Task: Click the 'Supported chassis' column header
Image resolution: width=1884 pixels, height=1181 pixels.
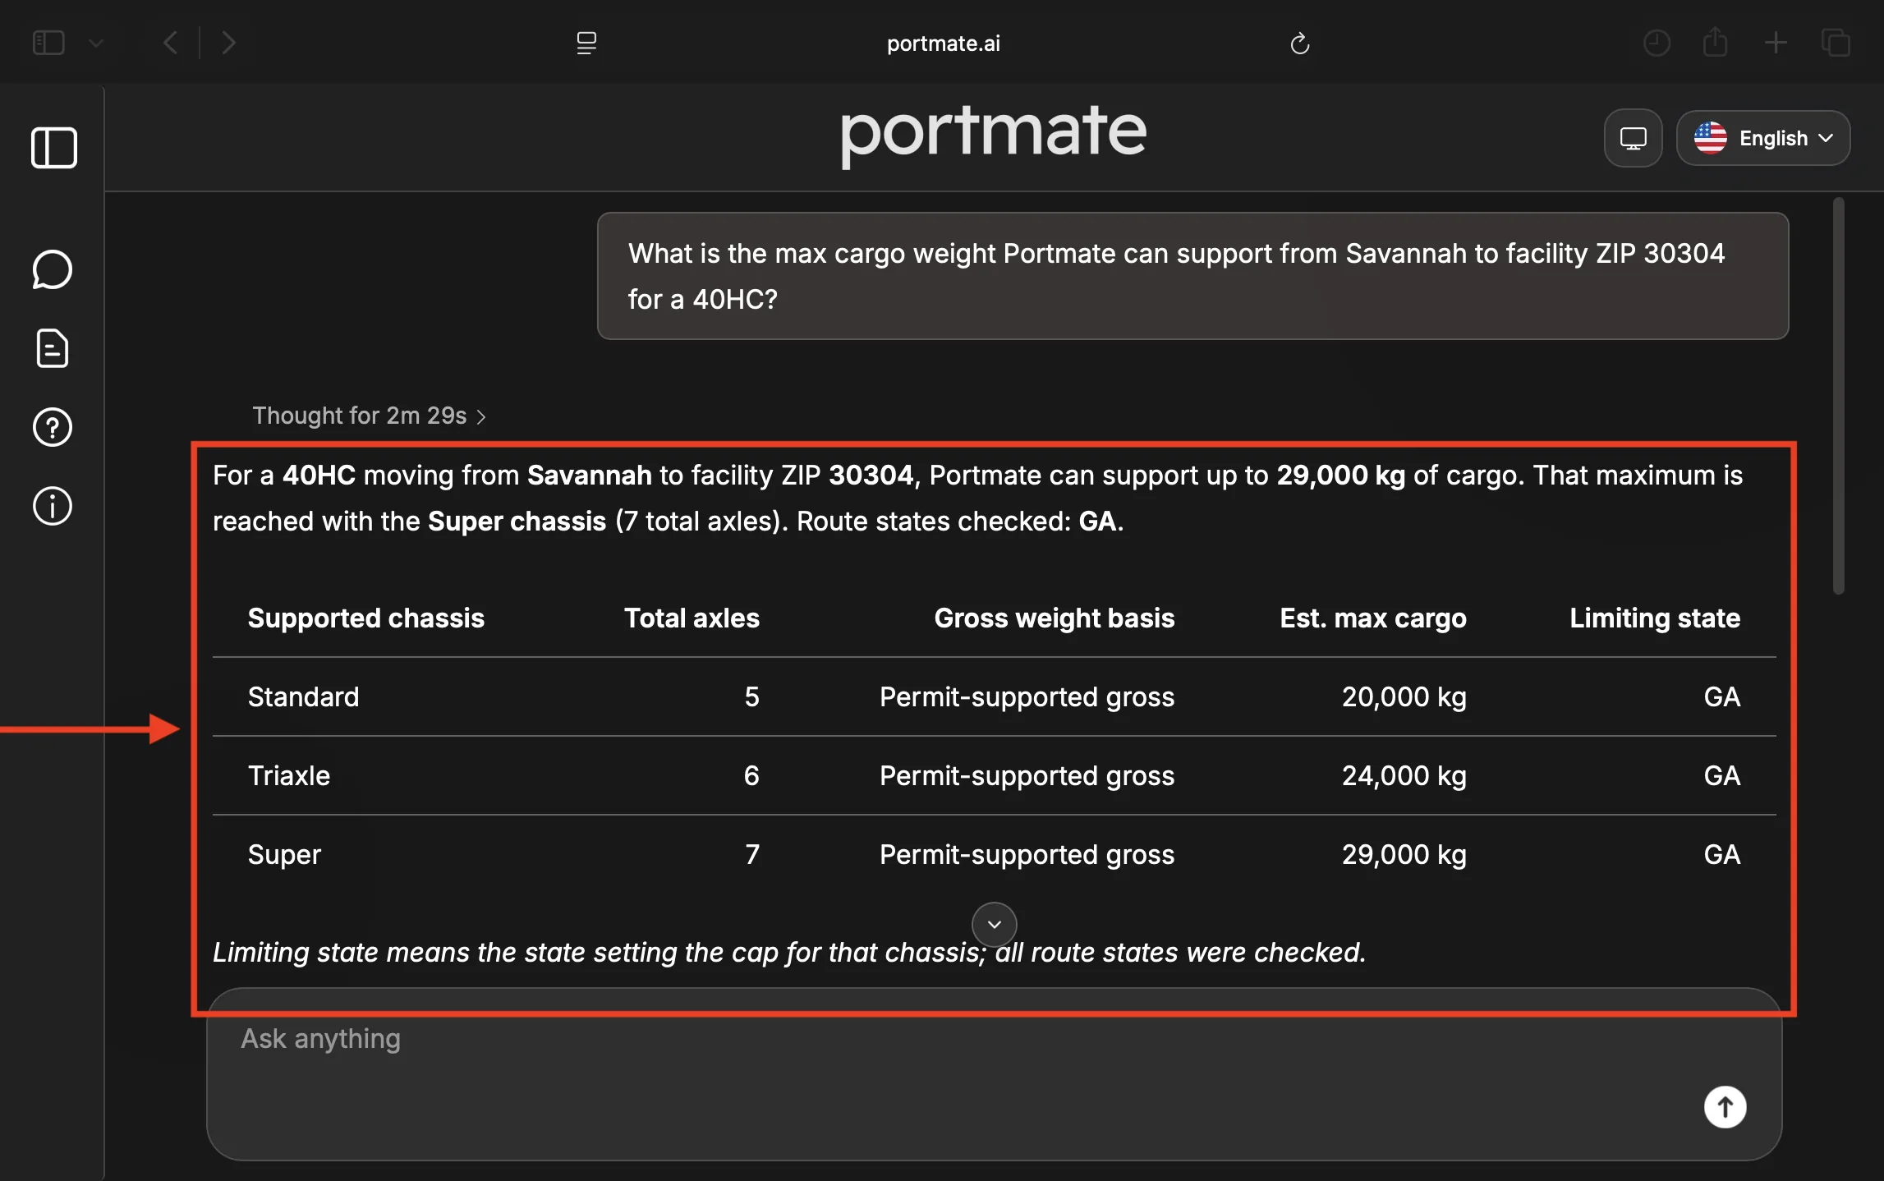Action: pyautogui.click(x=366, y=618)
